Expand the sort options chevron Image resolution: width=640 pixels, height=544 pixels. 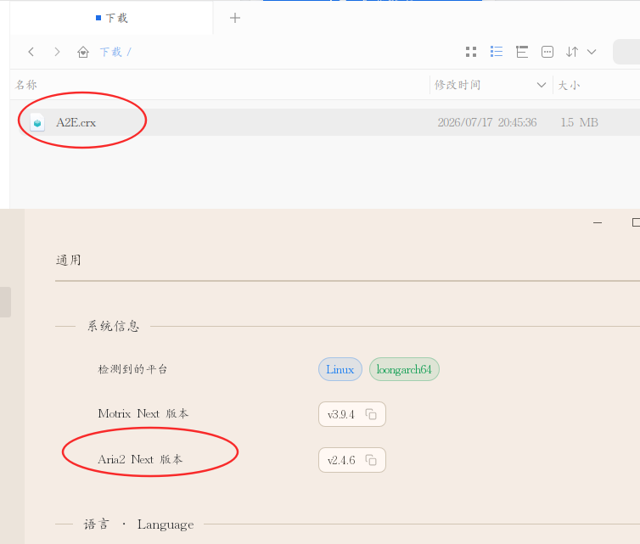[x=592, y=52]
